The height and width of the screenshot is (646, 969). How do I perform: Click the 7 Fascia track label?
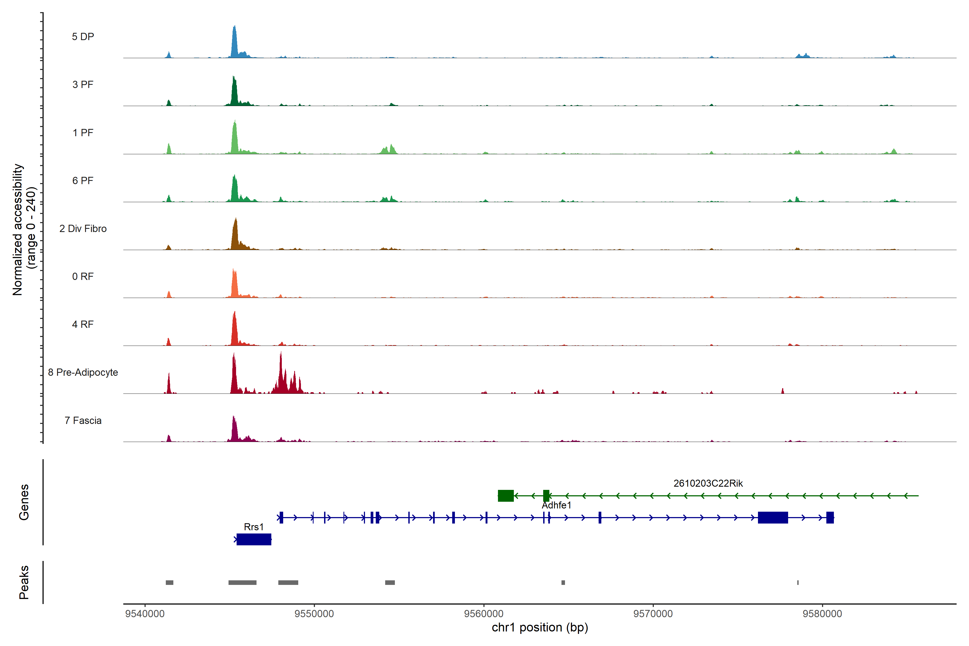[x=83, y=421]
